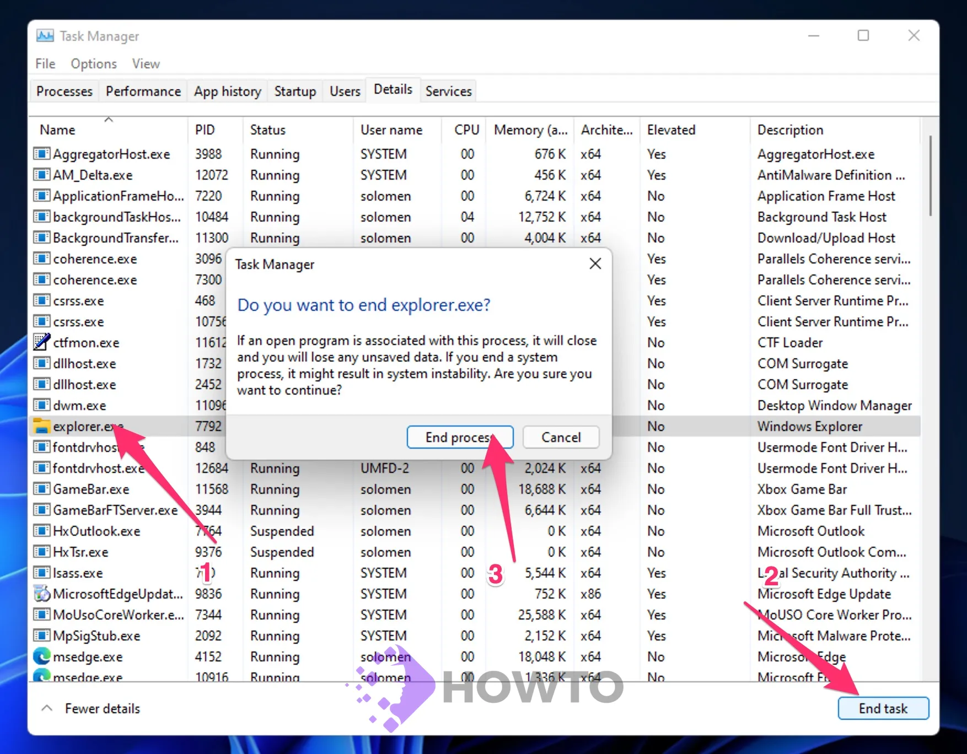Click the End task button
Viewport: 967px width, 754px height.
pyautogui.click(x=883, y=708)
